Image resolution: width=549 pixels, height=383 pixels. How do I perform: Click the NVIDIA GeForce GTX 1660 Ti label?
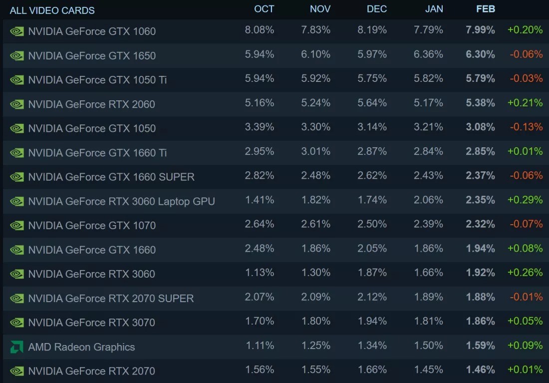97,153
